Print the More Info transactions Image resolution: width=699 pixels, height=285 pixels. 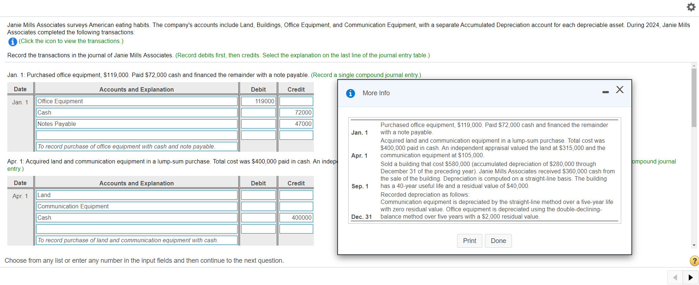pos(470,241)
